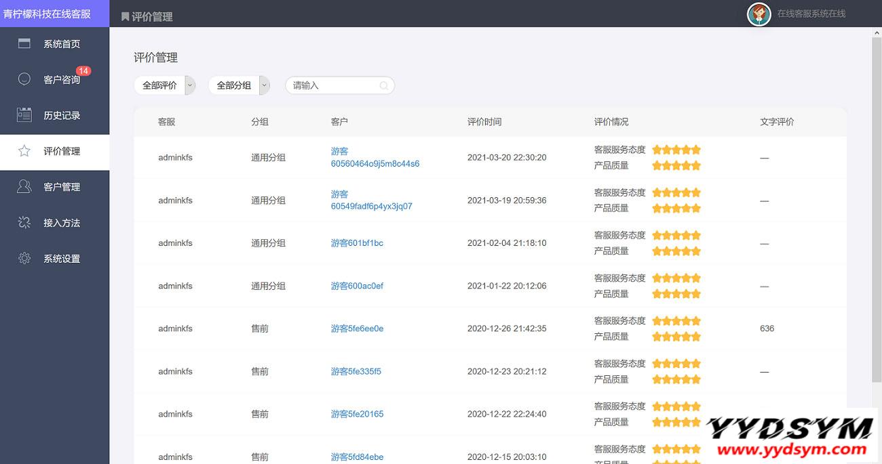Open customer link 游客600ac0ef
Screen dimensions: 882x464
click(x=357, y=286)
